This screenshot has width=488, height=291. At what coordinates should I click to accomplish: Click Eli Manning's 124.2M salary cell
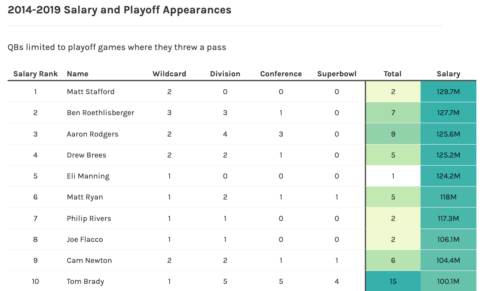448,176
